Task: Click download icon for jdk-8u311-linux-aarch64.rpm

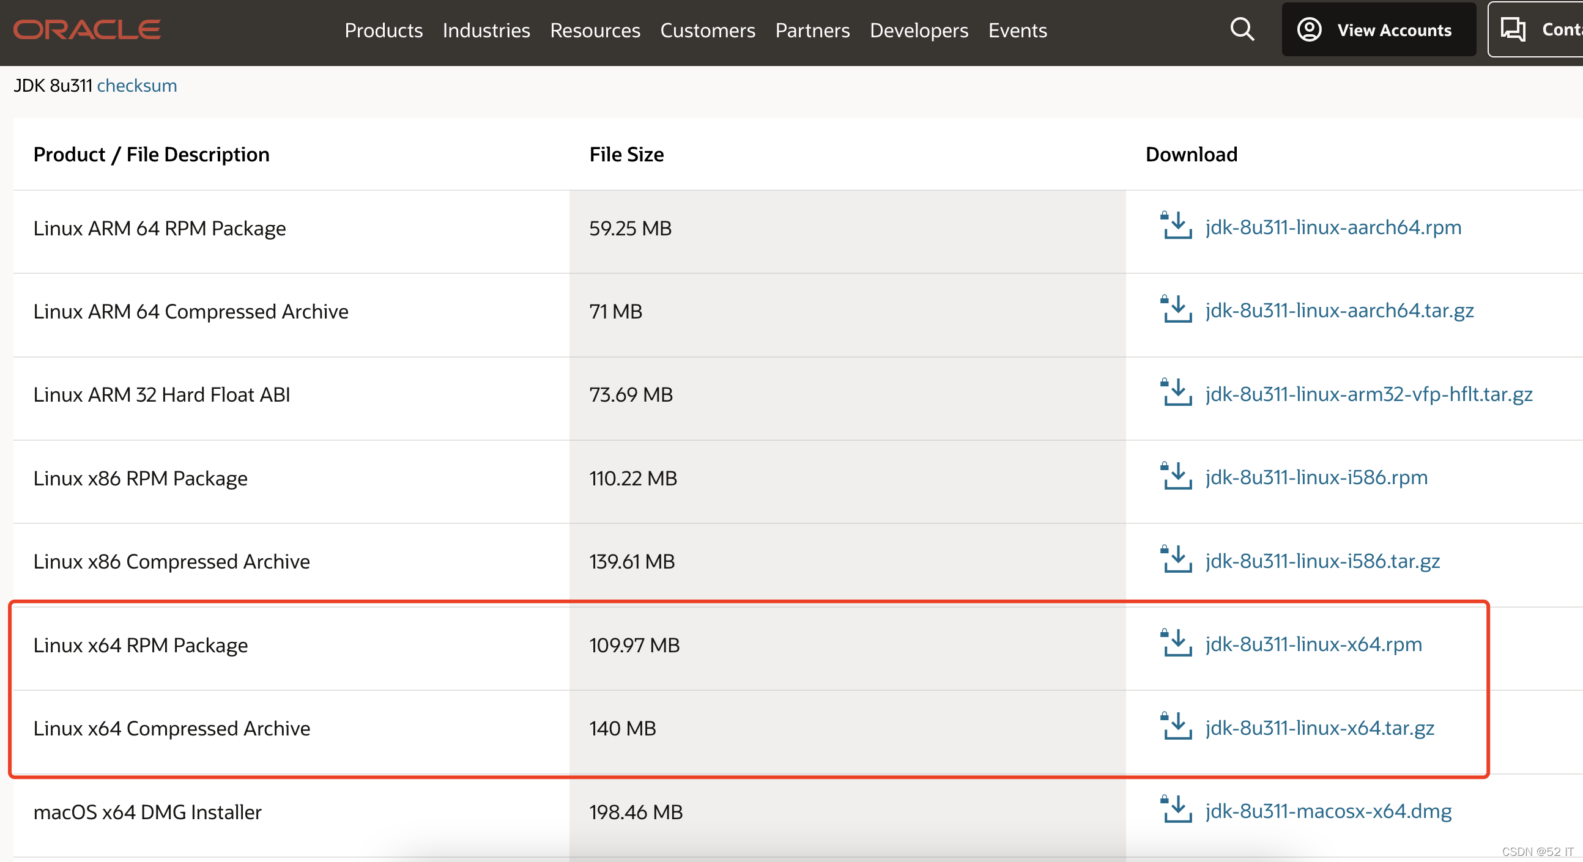Action: coord(1176,225)
